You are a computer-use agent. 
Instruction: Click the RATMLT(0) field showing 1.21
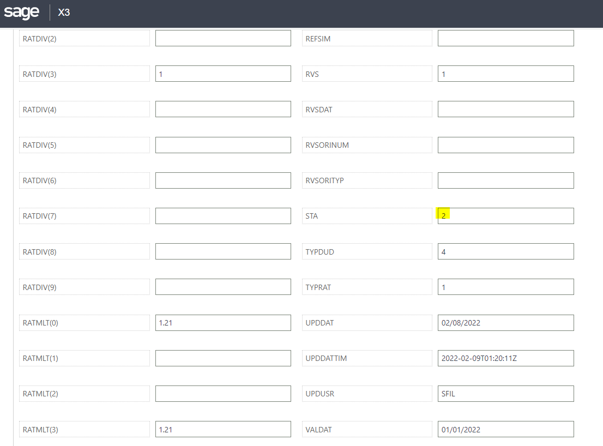pos(223,323)
